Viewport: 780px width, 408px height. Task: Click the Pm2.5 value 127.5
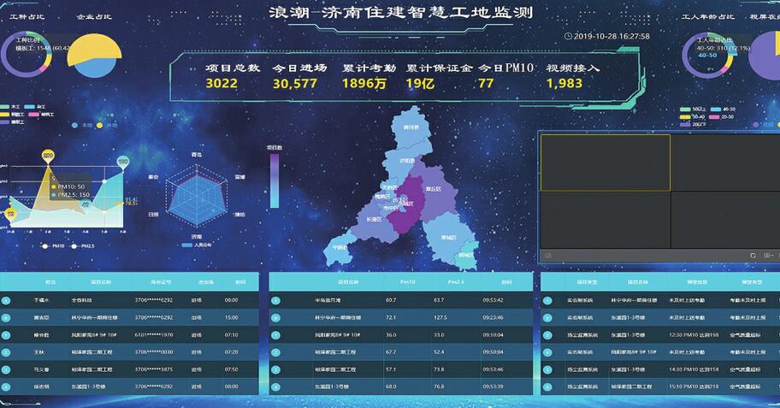tap(440, 317)
